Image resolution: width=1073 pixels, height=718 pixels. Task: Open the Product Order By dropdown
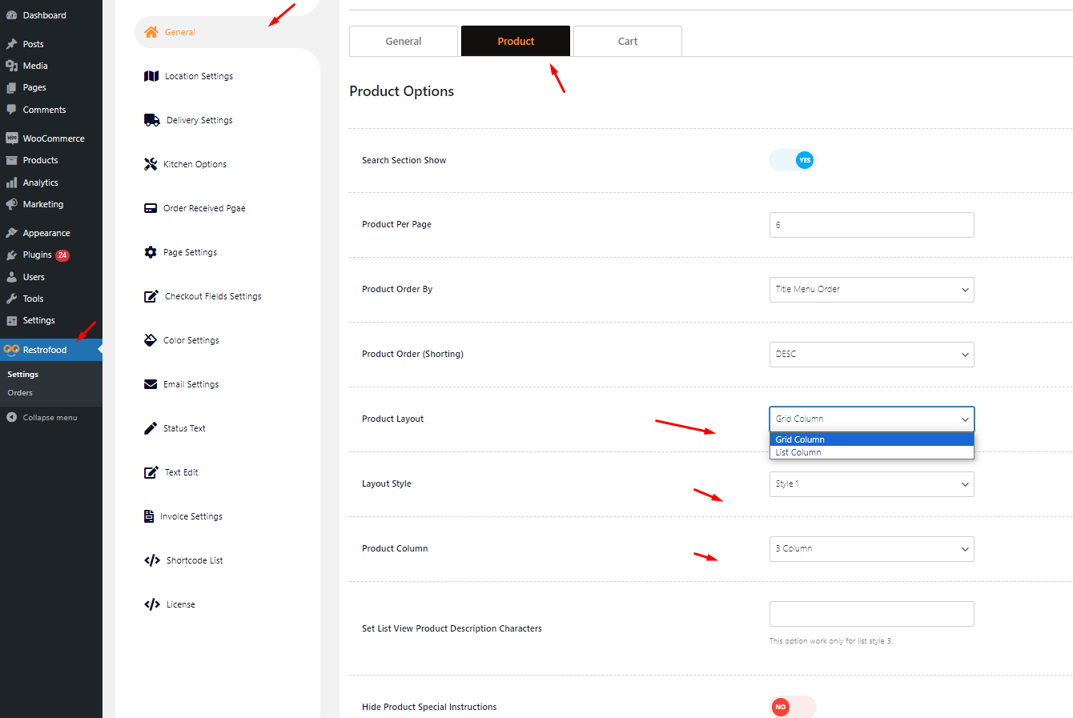(x=871, y=289)
